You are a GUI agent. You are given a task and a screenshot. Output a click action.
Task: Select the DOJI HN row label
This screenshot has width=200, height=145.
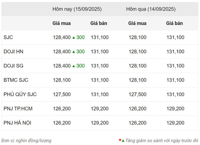14,52
